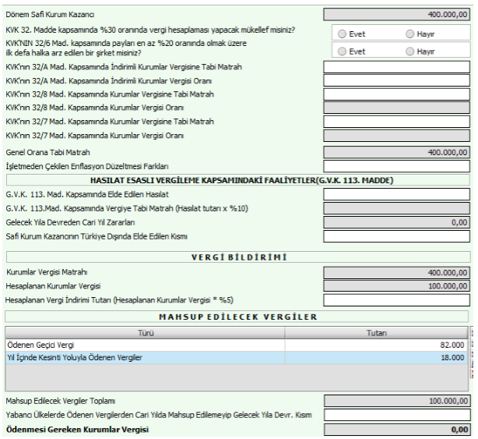Select Evet for KVK 32. Madde %30 question
478x439 pixels.
click(x=343, y=34)
